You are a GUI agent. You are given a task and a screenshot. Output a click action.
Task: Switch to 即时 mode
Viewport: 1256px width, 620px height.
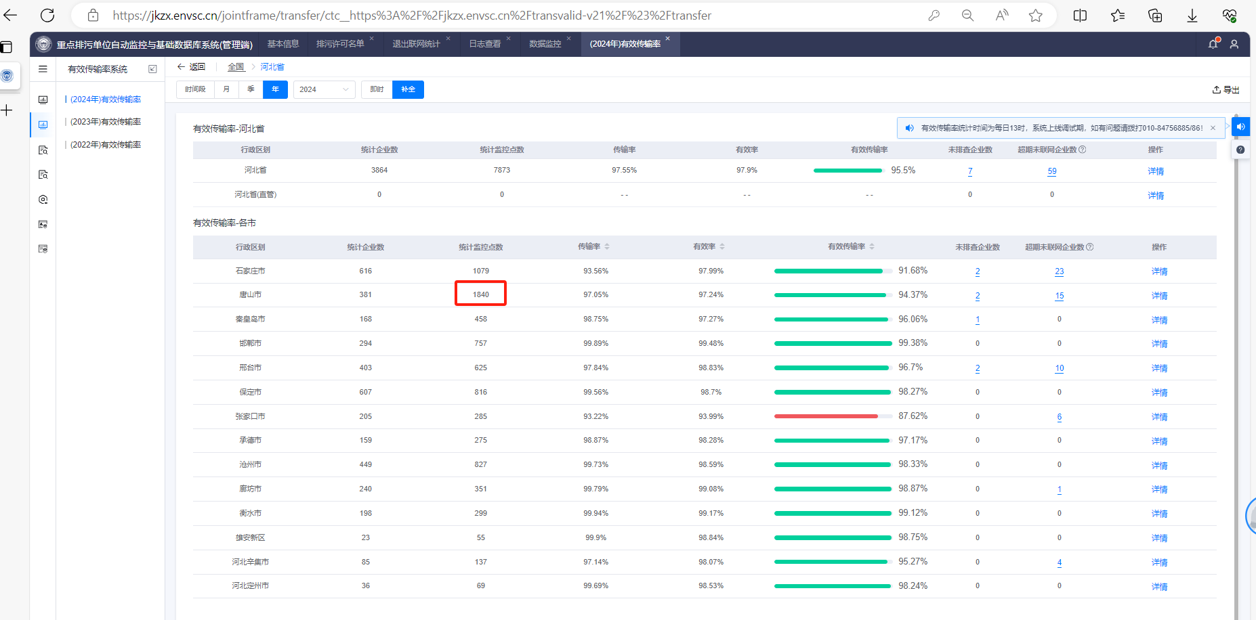pos(377,89)
